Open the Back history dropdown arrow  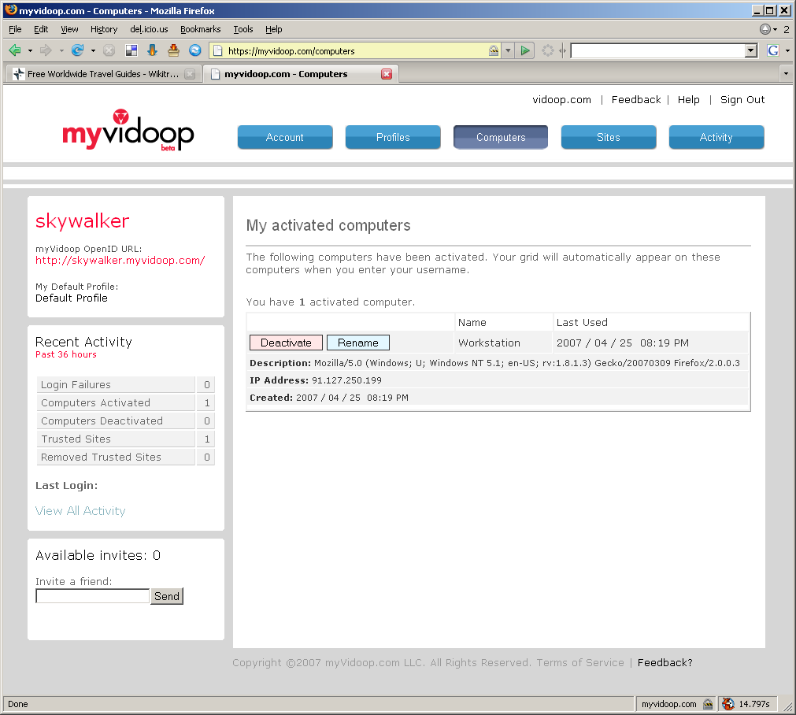coord(30,50)
